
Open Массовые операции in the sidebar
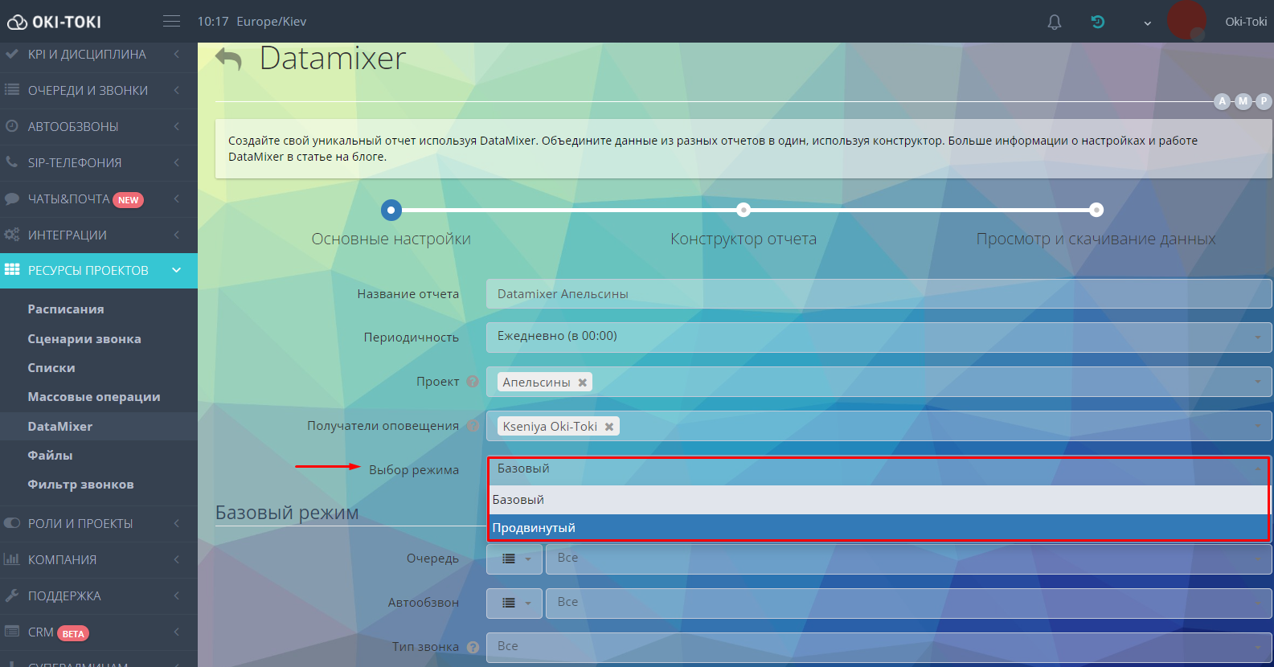94,397
